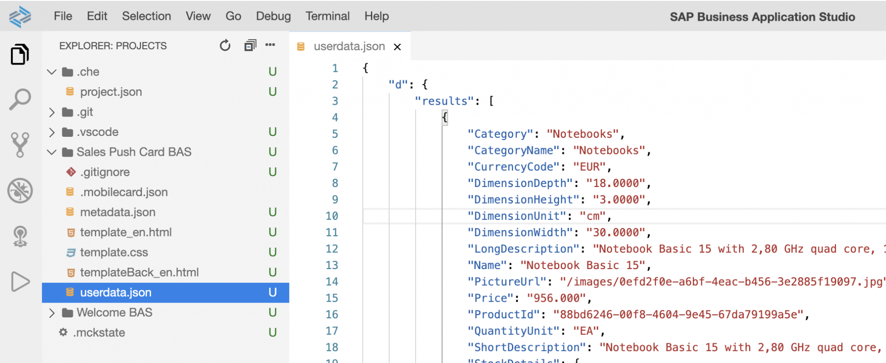Open the Explorer view in activity bar
This screenshot has height=363, width=886.
[20, 54]
